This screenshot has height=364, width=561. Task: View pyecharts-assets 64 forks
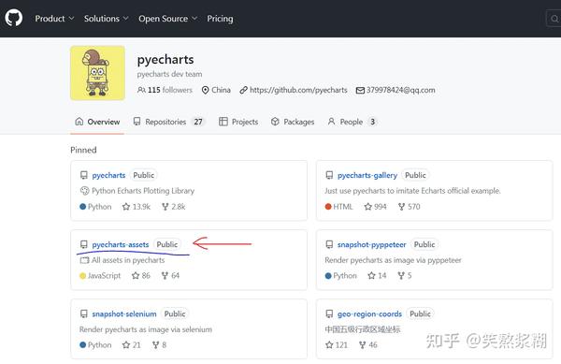[x=170, y=276]
